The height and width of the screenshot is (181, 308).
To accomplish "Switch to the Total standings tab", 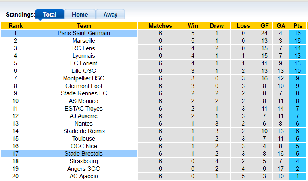I will (x=50, y=15).
